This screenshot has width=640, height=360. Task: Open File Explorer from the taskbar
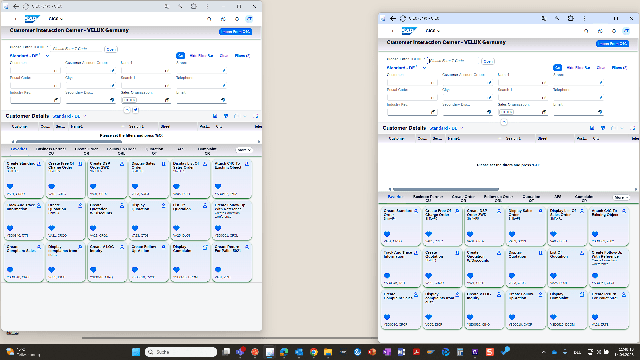pos(328,352)
